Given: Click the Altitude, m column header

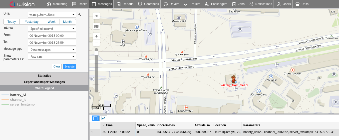Looking at the screenshot, I should click(x=202, y=125).
